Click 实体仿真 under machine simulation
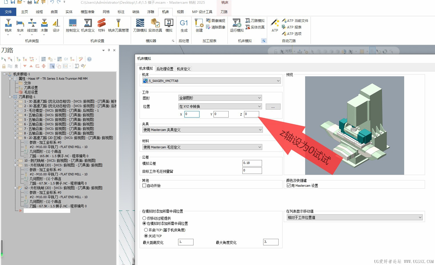The height and width of the screenshot is (265, 435). 255,27
